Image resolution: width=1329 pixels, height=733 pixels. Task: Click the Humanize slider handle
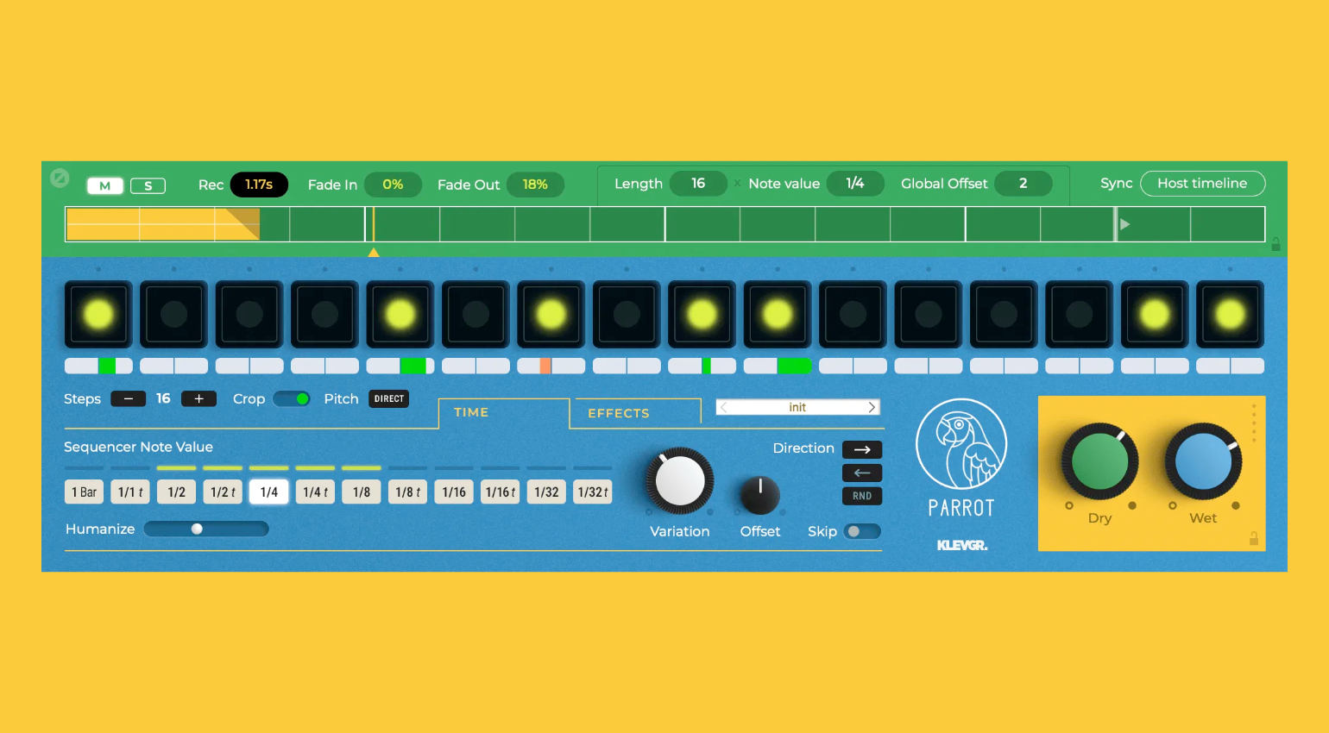click(x=197, y=529)
